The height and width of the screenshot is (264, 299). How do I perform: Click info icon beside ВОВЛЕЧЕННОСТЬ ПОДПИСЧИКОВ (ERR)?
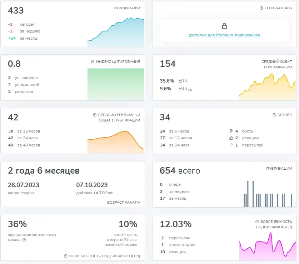(x=66, y=256)
